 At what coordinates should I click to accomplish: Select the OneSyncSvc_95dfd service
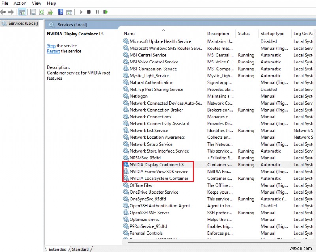coord(219,199)
